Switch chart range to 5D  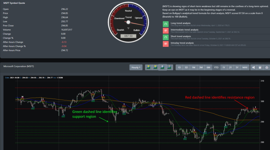pos(186,67)
